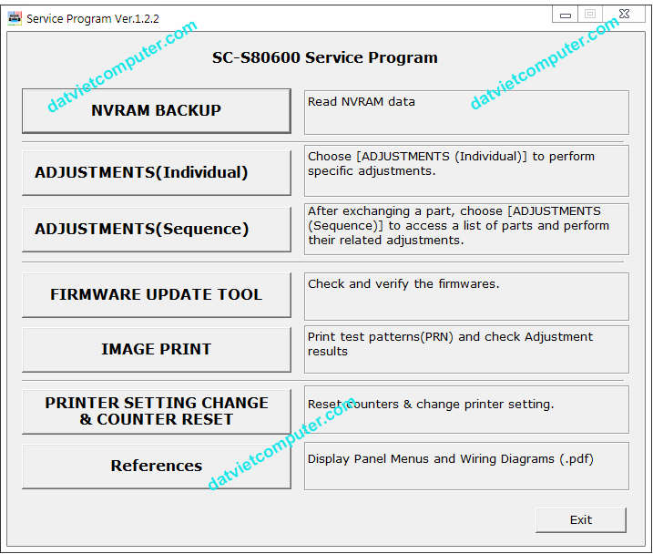Minimize the Service Program window
Viewport: 653px width, 554px height.
566,15
